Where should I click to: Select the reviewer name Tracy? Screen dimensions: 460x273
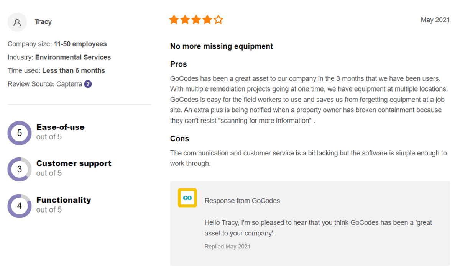click(x=43, y=22)
